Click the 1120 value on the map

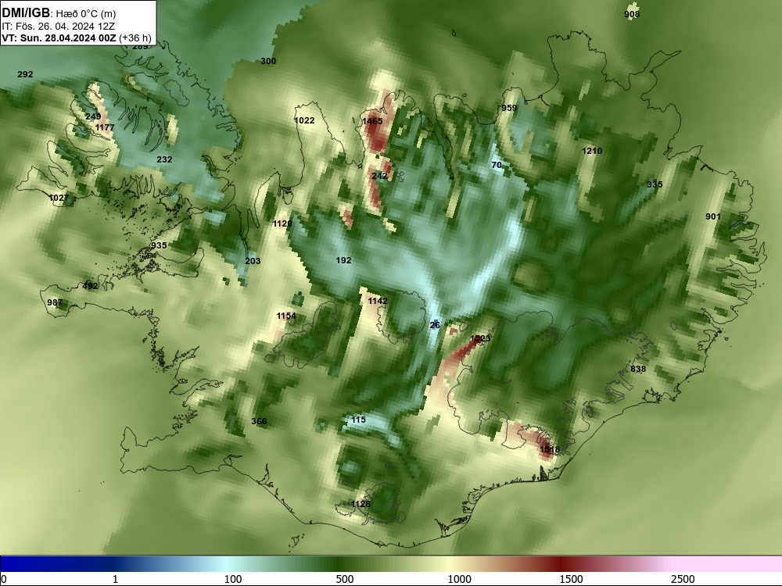pos(282,223)
